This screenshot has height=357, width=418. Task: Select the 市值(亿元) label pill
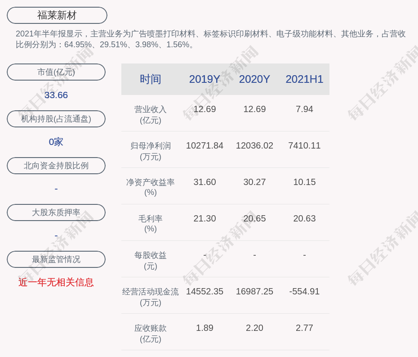[56, 72]
